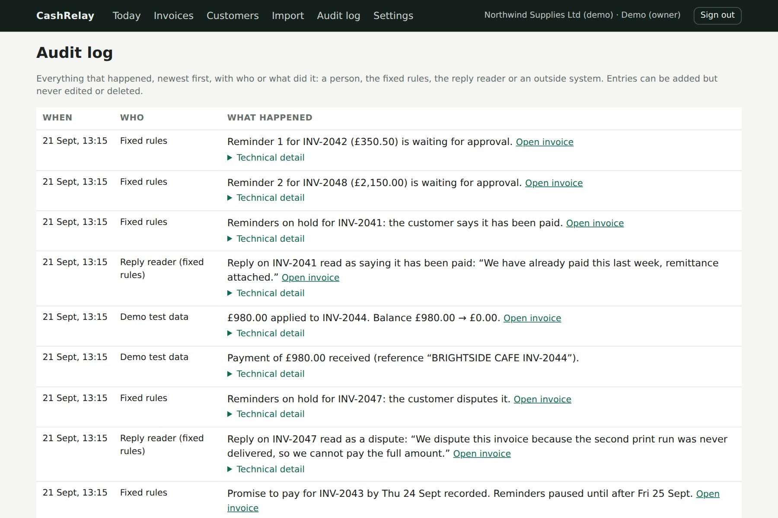
Task: Open invoice link for Reminder 1 INV-2042
Action: point(545,142)
